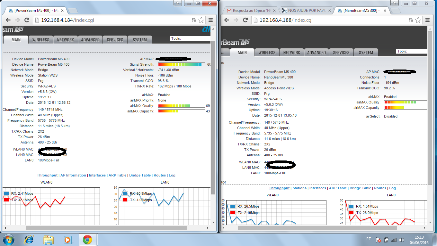Image resolution: width=437 pixels, height=246 pixels.
Task: Click the power icon in system tray
Action: [x=386, y=240]
